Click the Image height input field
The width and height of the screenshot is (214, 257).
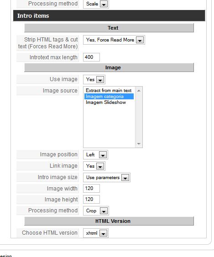91,199
